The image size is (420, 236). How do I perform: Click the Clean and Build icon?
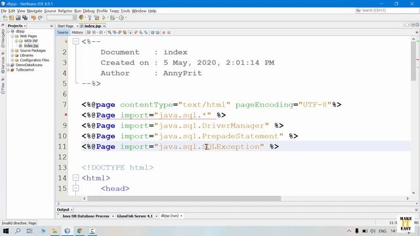pyautogui.click(x=96, y=18)
